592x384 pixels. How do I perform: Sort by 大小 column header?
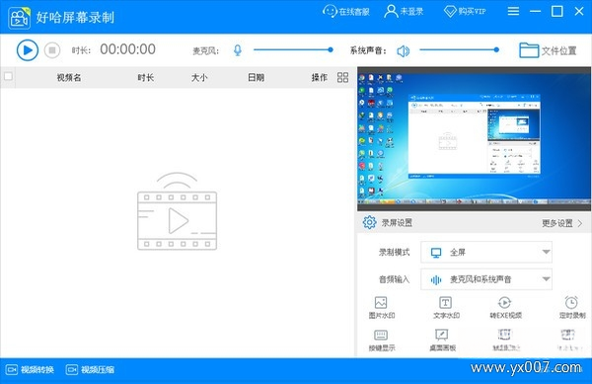tap(199, 77)
